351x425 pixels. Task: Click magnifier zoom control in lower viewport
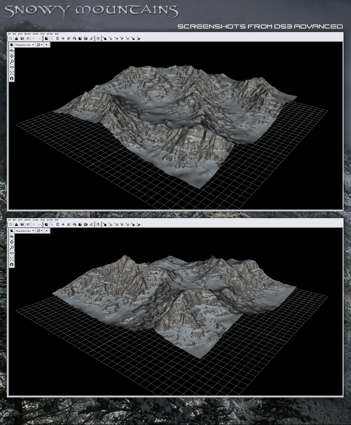12,247
